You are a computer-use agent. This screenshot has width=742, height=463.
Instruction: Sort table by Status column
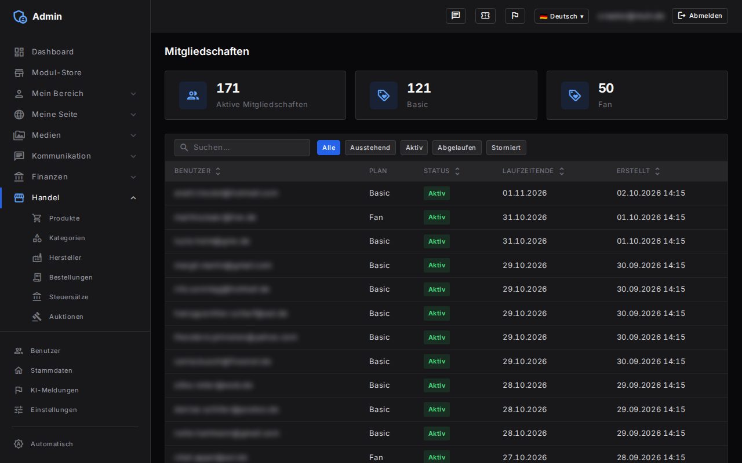(442, 171)
